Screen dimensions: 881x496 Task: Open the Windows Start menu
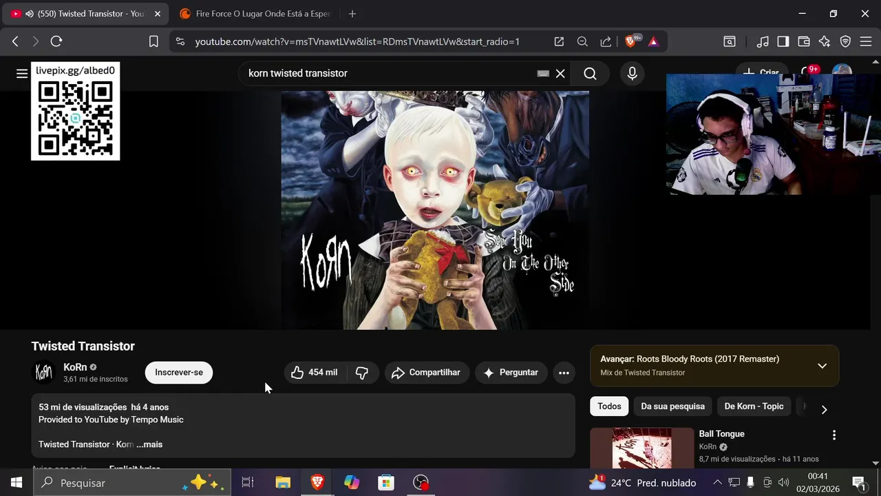pos(17,483)
